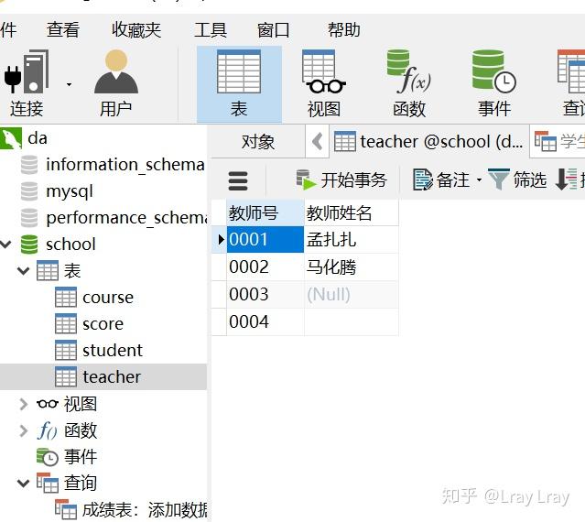Image resolution: width=585 pixels, height=522 pixels.
Task: Collapse the 查询 queries node
Action: coord(23,484)
